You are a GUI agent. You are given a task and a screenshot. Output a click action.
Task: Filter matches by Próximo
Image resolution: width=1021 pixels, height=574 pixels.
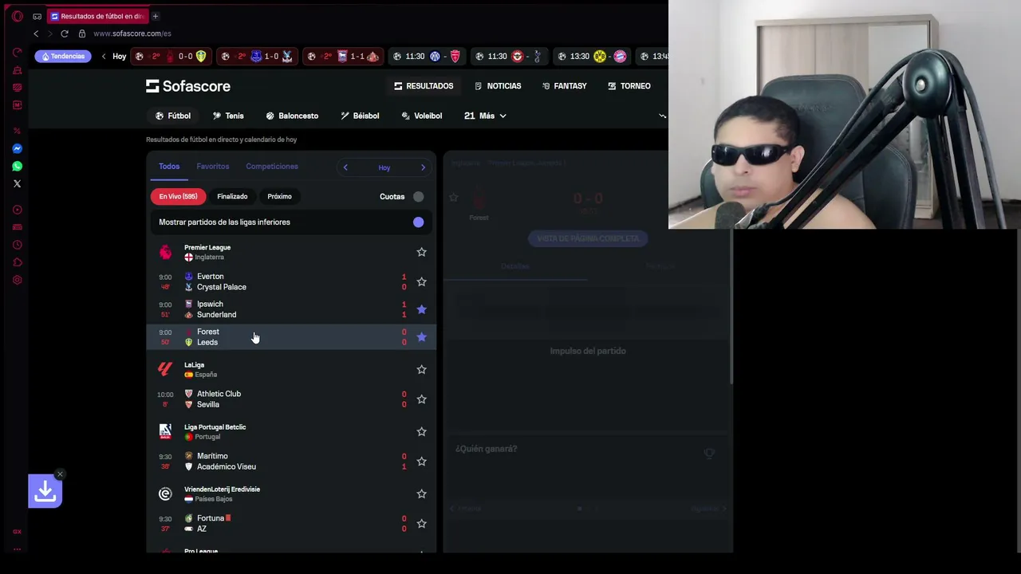[279, 197]
